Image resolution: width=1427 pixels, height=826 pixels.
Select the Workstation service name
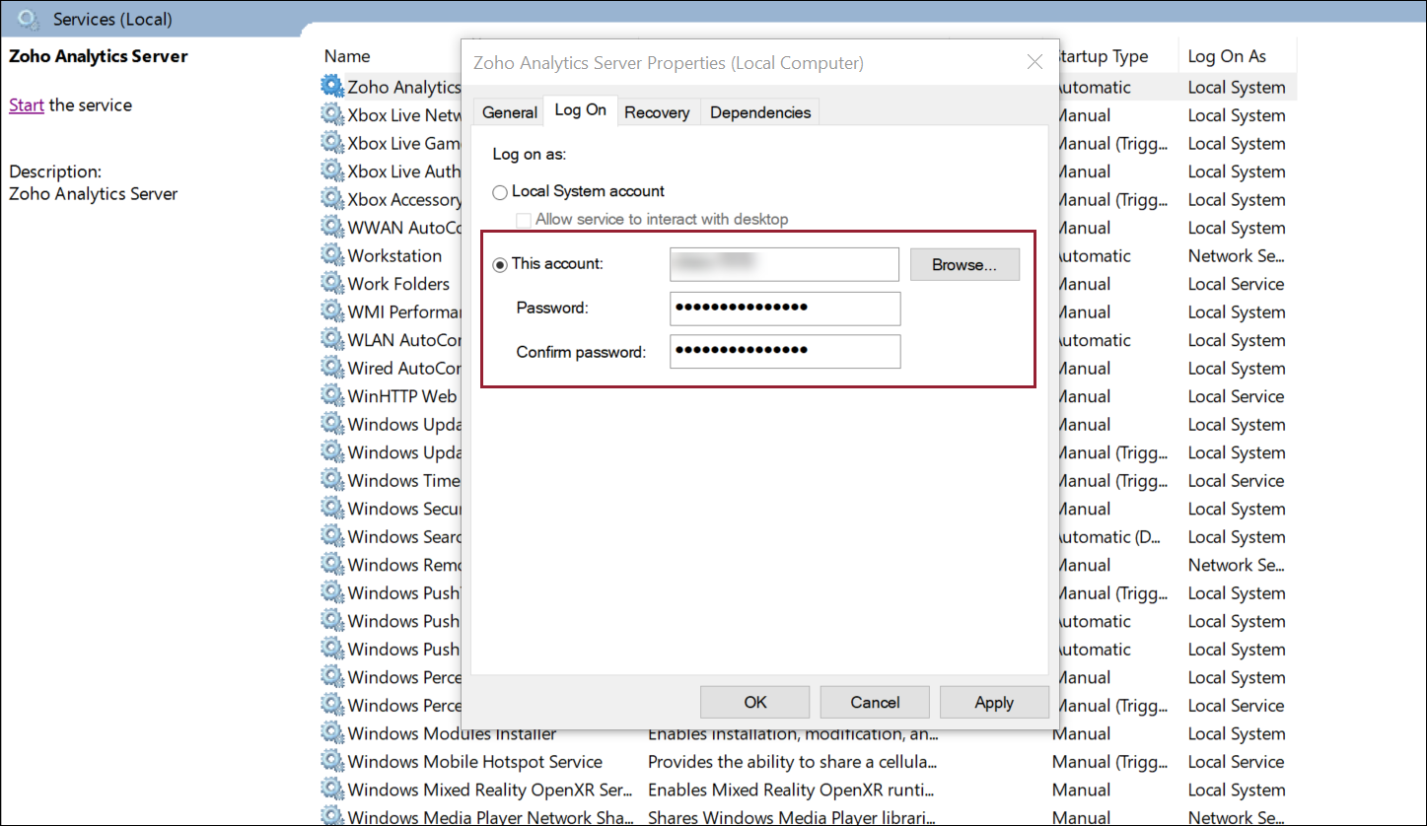394,255
